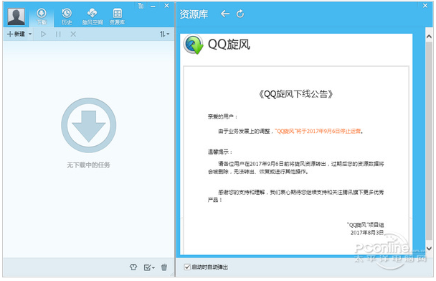436x281 pixels.
Task: Open the skin shirt icon
Action: pos(133,267)
